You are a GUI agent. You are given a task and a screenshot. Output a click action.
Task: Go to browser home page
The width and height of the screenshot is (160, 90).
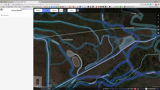pyautogui.click(x=8, y=4)
